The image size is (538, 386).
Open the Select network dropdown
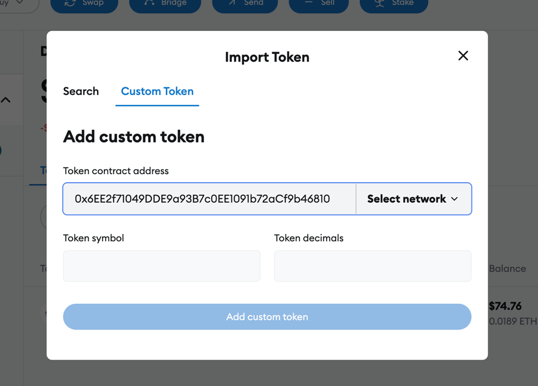point(414,199)
